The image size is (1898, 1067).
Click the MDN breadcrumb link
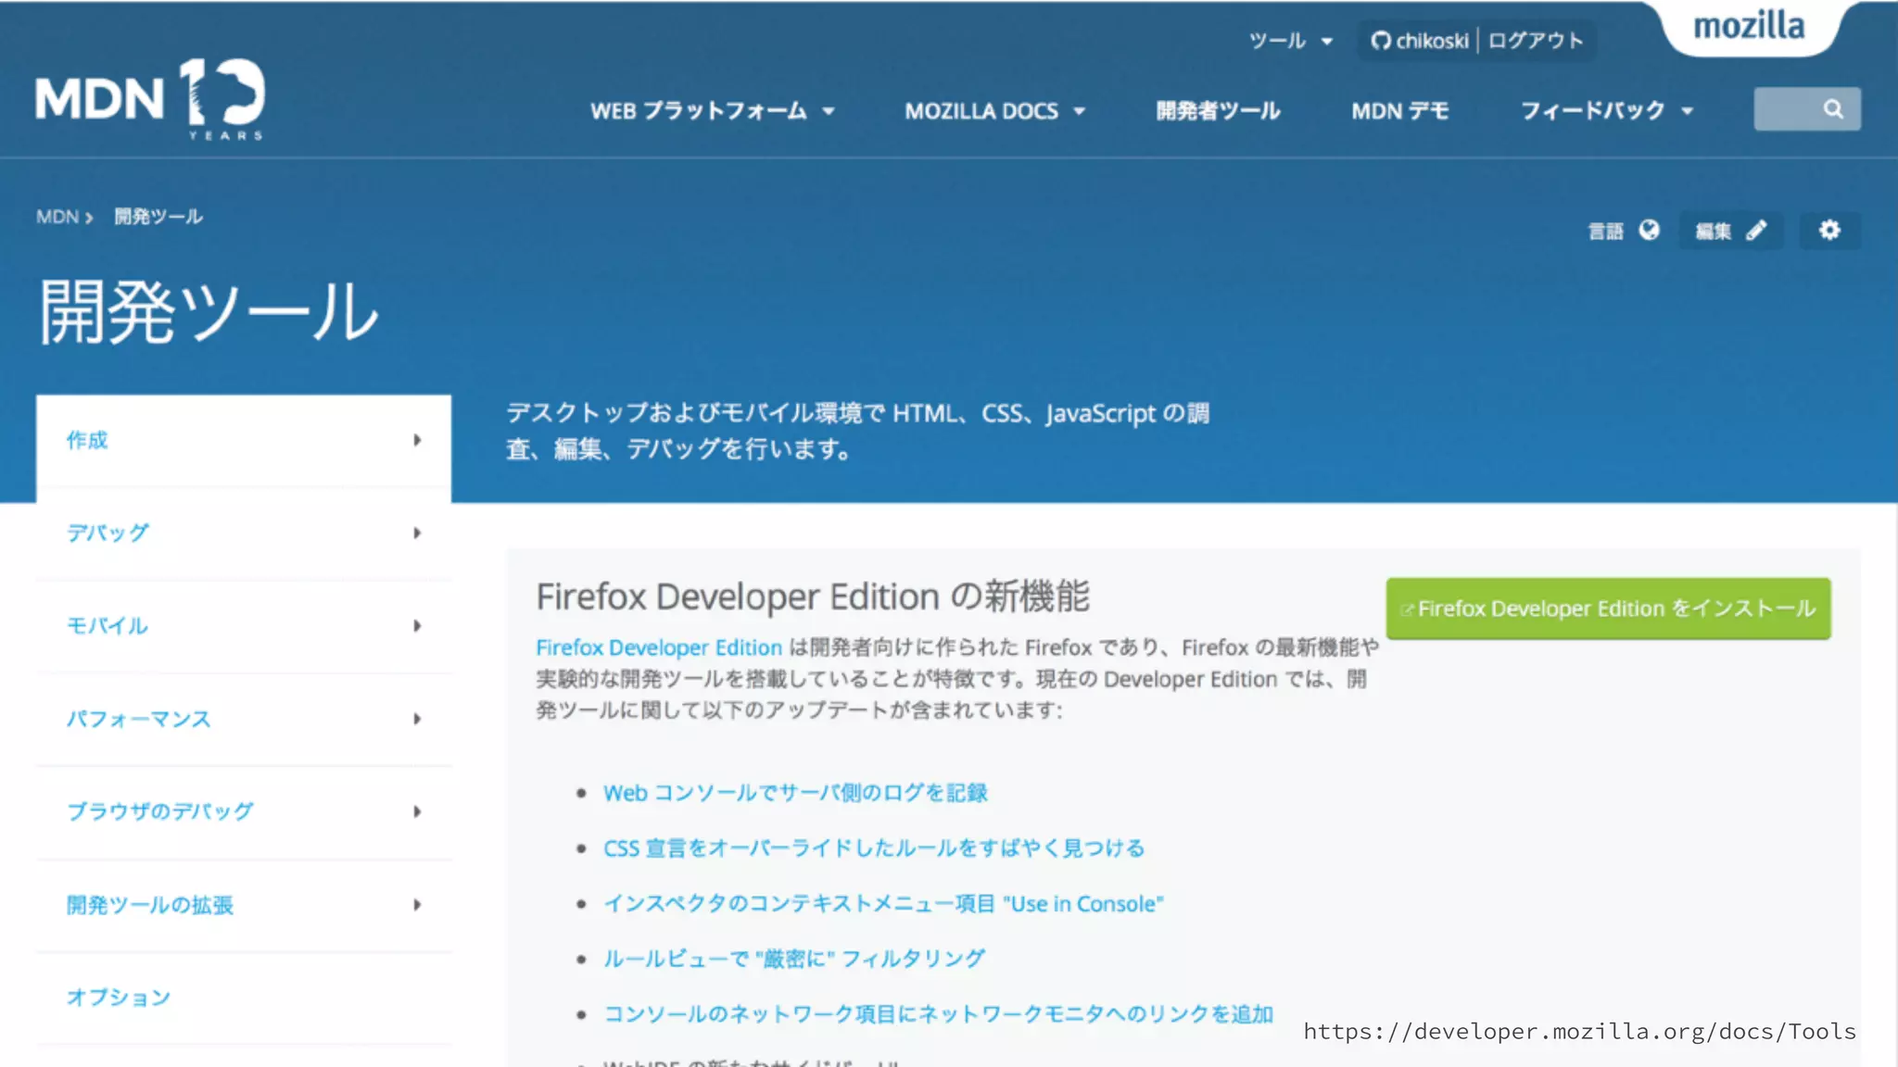point(57,217)
